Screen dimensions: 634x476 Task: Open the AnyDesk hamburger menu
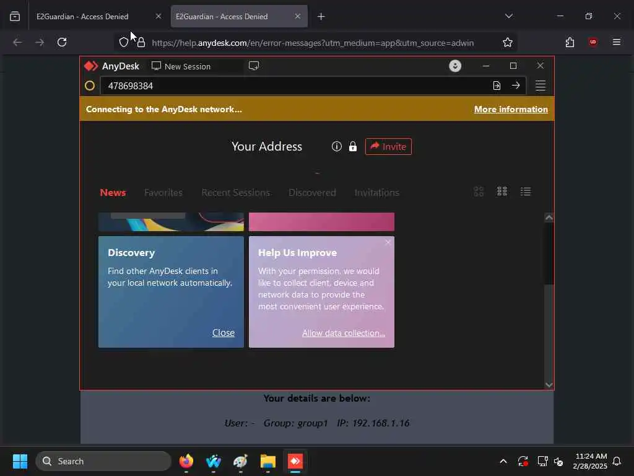pos(541,86)
